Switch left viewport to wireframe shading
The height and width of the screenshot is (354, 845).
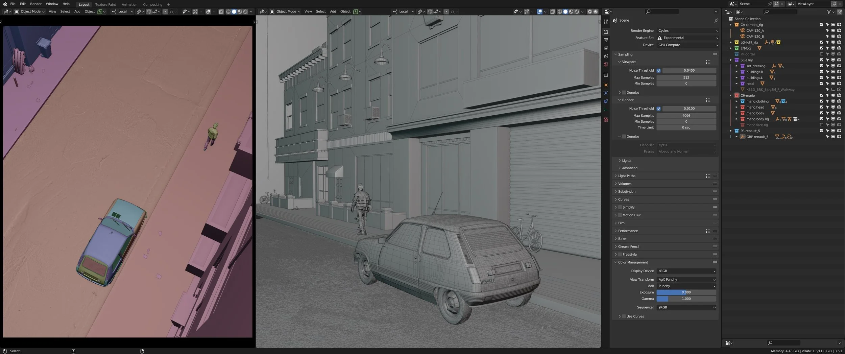(x=228, y=11)
